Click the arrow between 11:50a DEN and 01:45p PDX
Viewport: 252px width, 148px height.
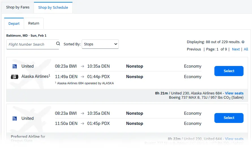pyautogui.click(x=83, y=123)
